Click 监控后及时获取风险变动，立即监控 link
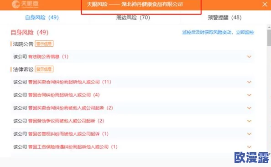Viewport: 271px width, 167px height. tap(218, 32)
